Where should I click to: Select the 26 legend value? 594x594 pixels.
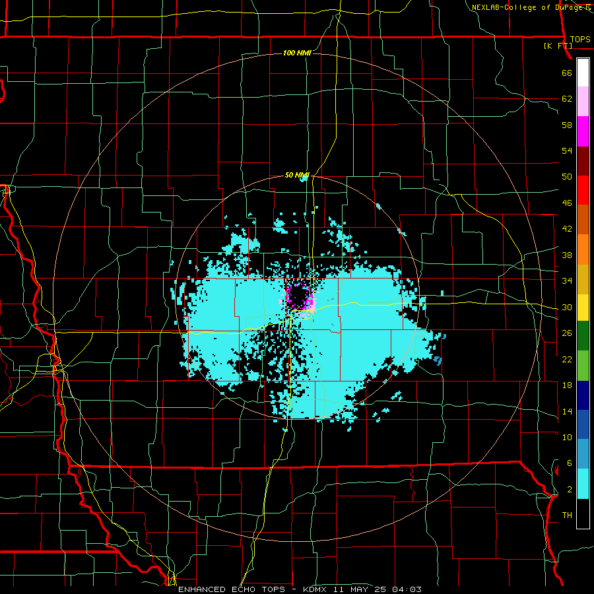[567, 333]
